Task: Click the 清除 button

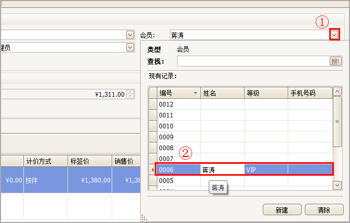Action: coord(324,210)
